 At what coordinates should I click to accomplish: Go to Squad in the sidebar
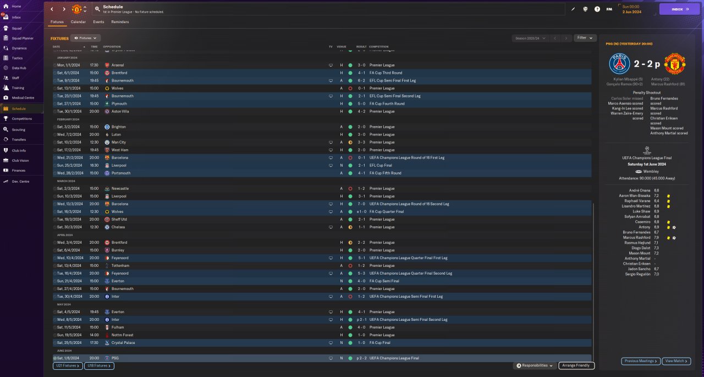pyautogui.click(x=16, y=28)
